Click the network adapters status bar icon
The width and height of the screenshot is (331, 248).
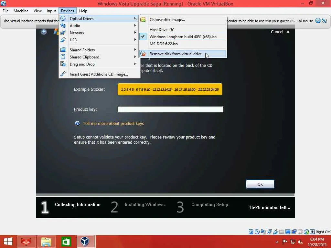pyautogui.click(x=269, y=232)
